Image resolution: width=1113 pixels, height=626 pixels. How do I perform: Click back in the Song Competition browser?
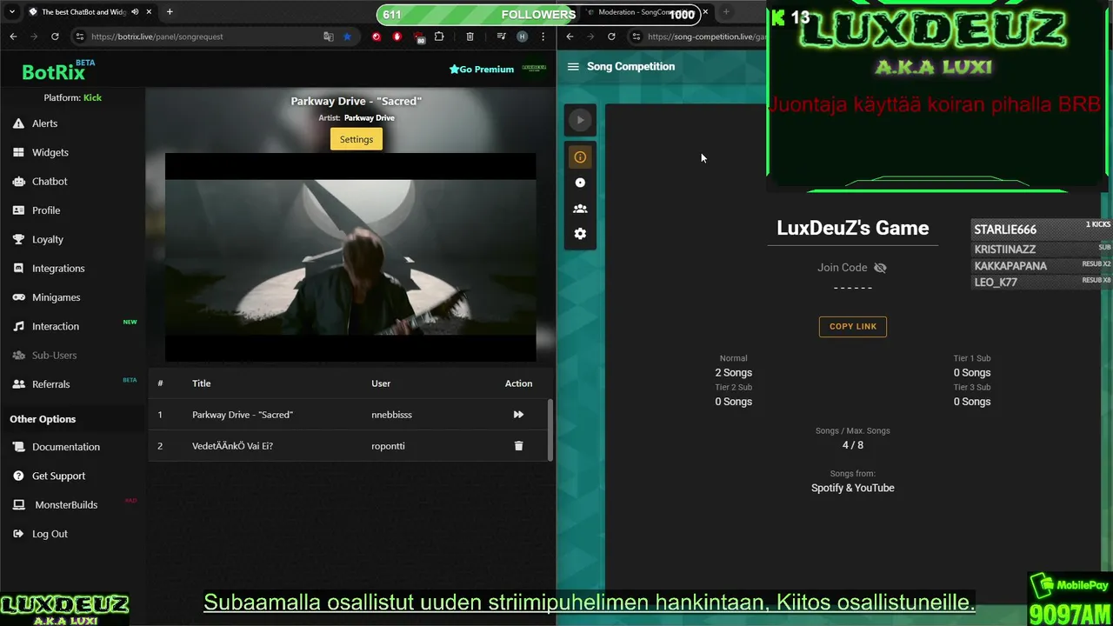[x=570, y=37]
